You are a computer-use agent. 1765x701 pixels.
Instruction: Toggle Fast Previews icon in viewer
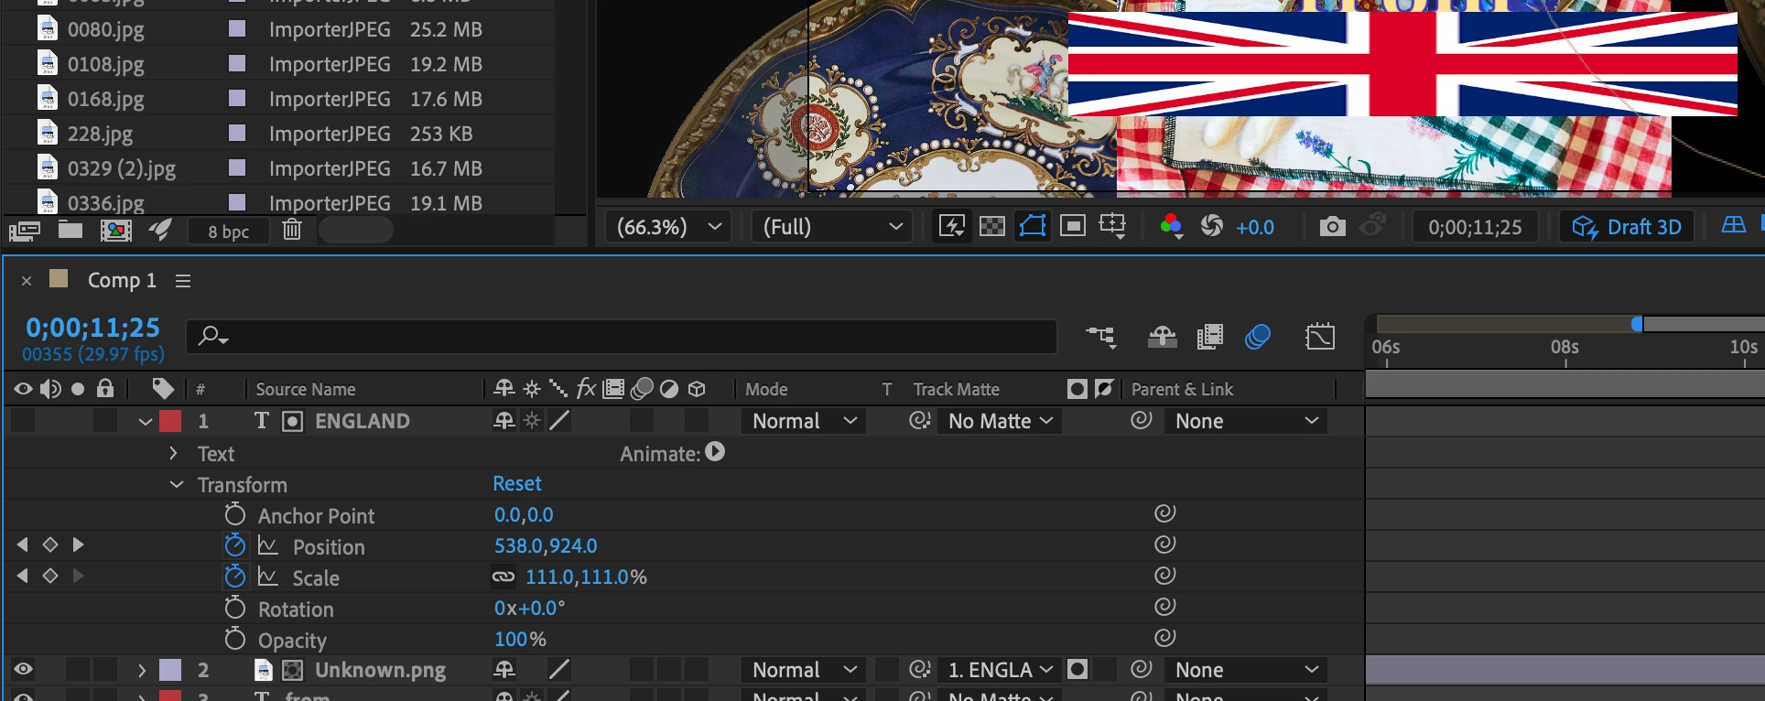951,226
